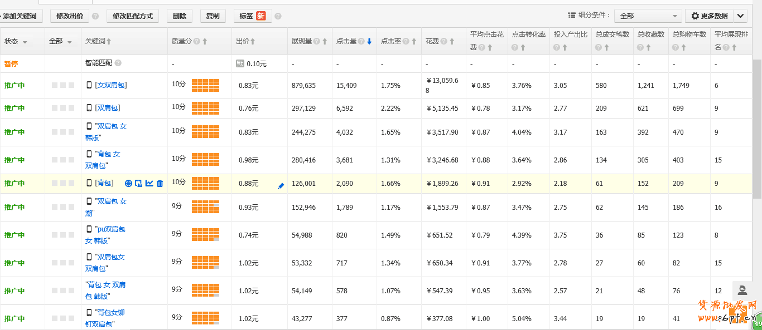This screenshot has width=762, height=330.
Task: Sort by 点击量 using the blue down arrow
Action: (x=369, y=41)
